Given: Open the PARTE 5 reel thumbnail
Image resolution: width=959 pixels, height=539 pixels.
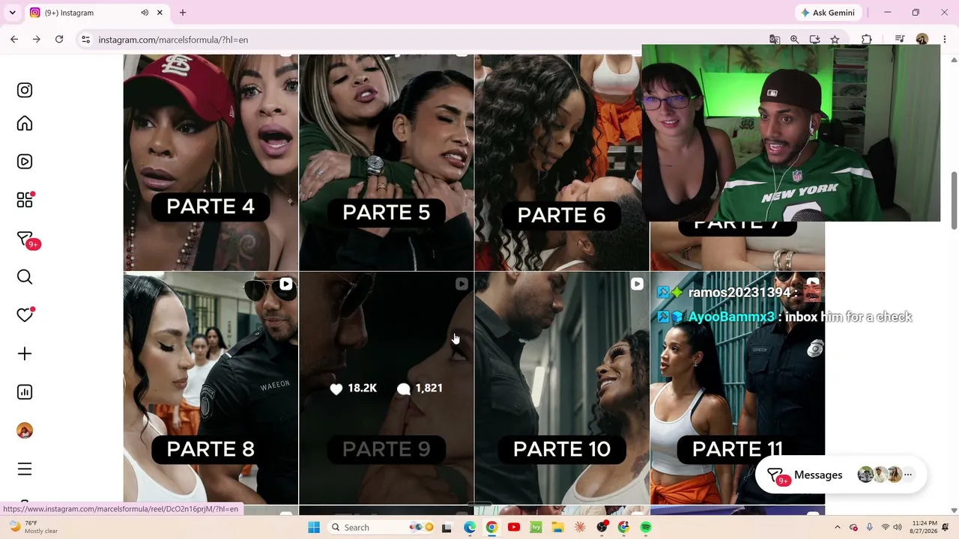Looking at the screenshot, I should [387, 162].
